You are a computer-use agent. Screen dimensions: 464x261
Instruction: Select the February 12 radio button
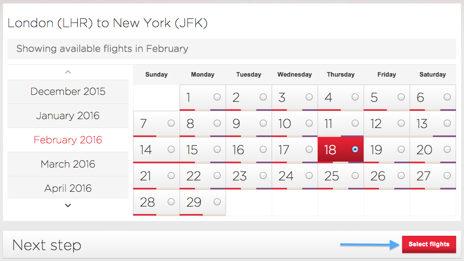(x=401, y=123)
